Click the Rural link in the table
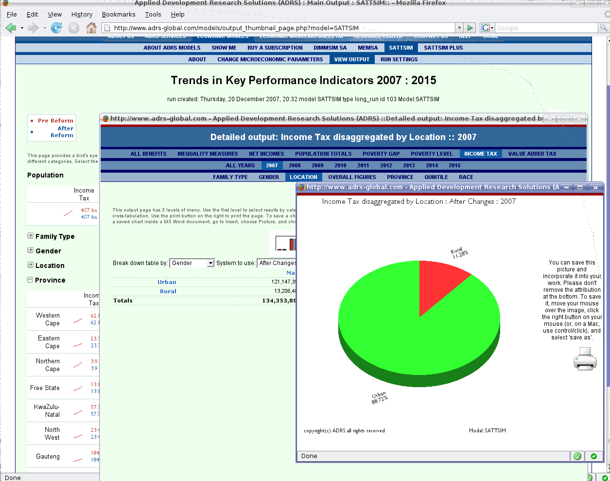This screenshot has height=481, width=610. [x=168, y=291]
